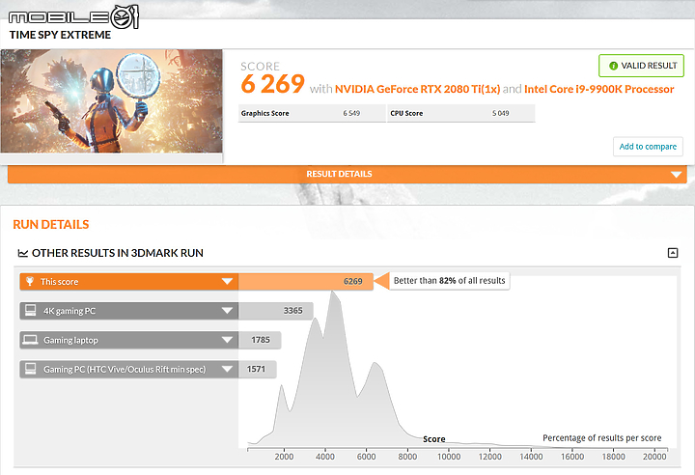The width and height of the screenshot is (695, 475).
Task: Click the 3365 score bar value
Action: pyautogui.click(x=293, y=311)
